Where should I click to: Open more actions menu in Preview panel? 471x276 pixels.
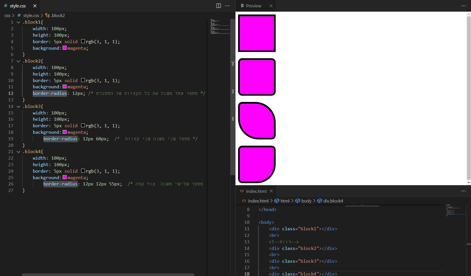coord(463,6)
